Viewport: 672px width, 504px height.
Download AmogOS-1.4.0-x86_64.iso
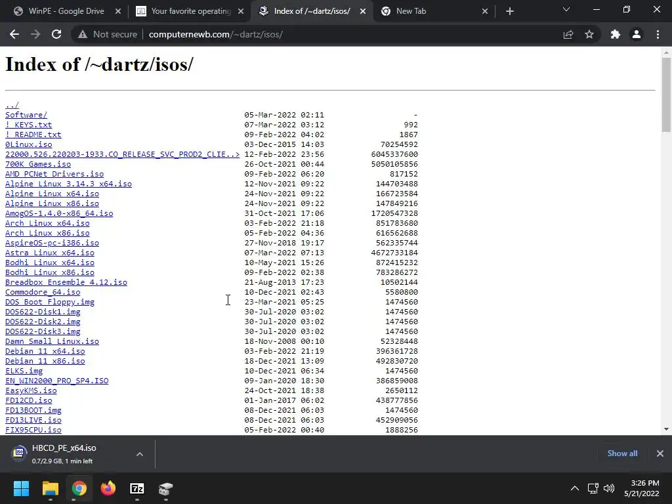[59, 213]
